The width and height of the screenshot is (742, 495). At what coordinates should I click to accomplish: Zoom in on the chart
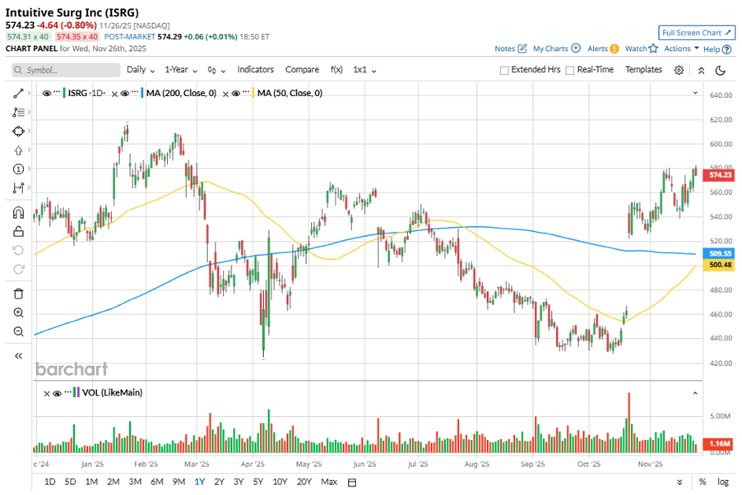18,312
